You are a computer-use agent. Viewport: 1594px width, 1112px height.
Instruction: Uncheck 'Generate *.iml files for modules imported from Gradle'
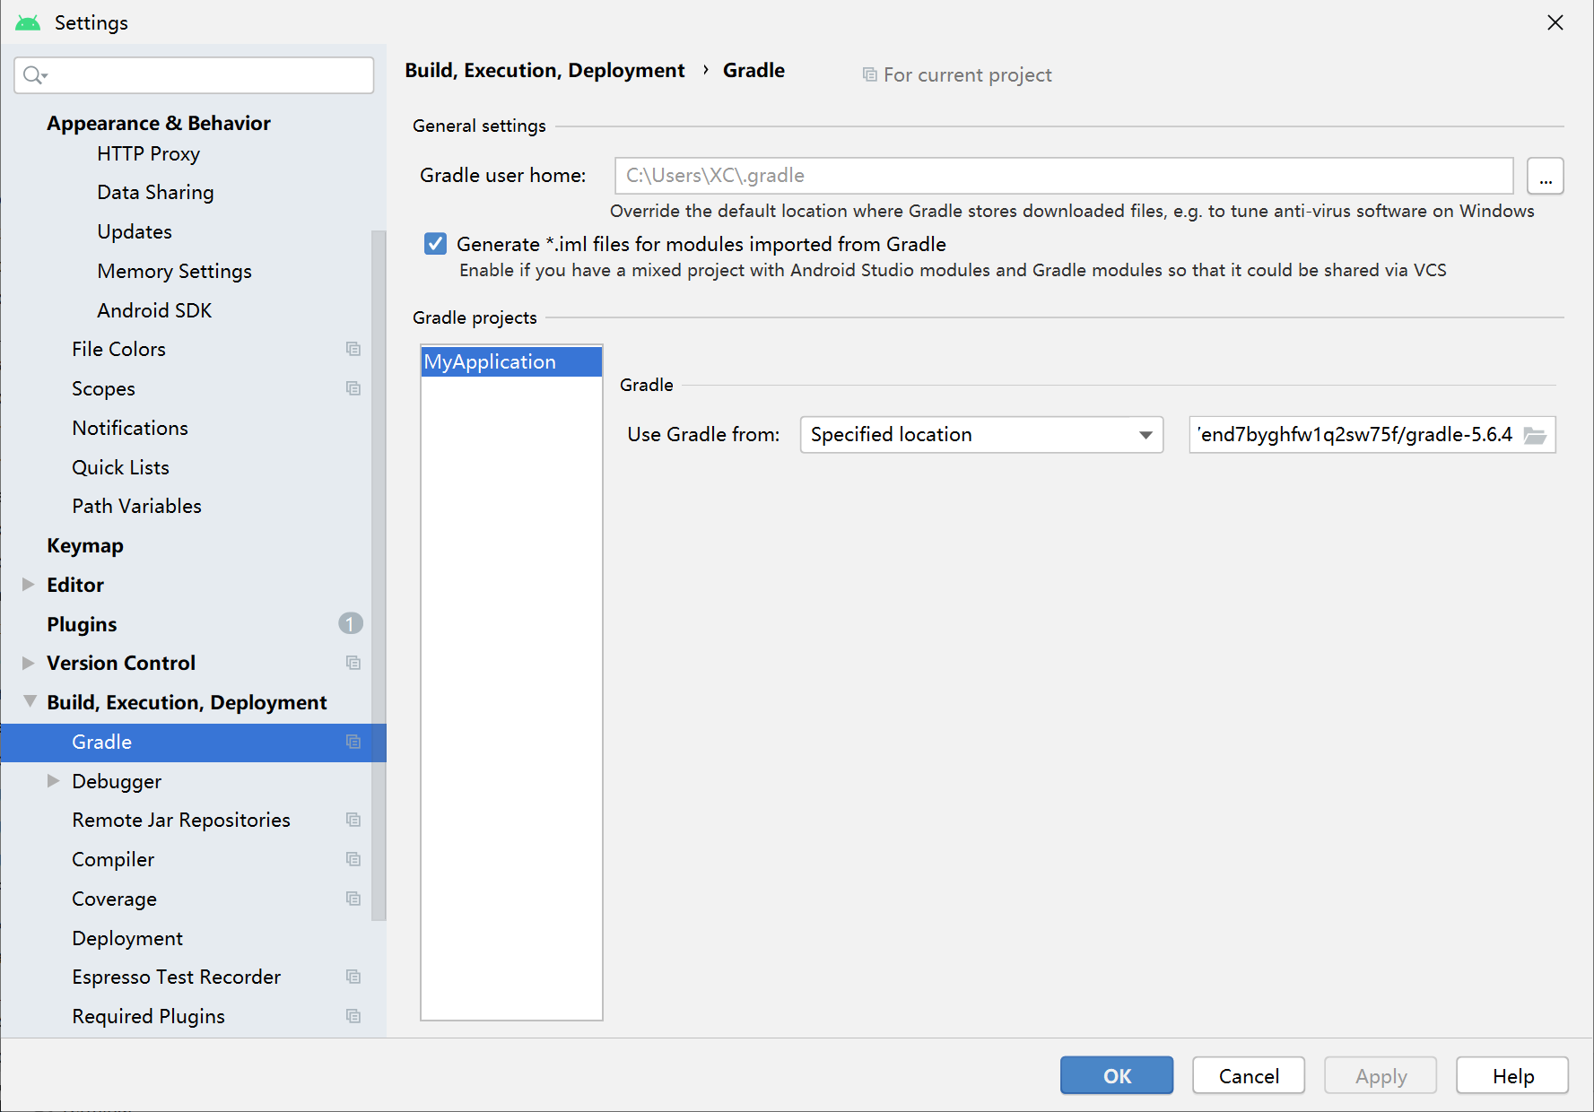435,243
